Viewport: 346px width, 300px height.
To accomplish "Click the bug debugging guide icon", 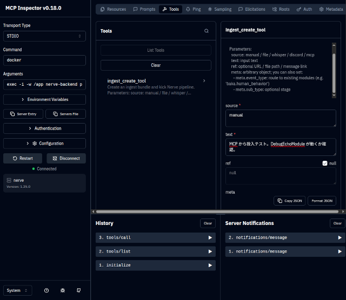I will (x=63, y=290).
